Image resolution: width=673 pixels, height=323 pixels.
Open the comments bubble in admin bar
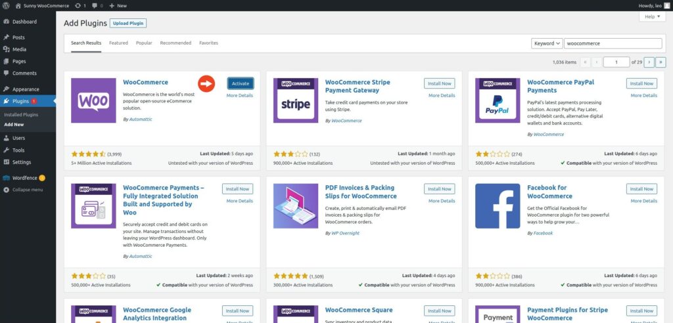[97, 5]
